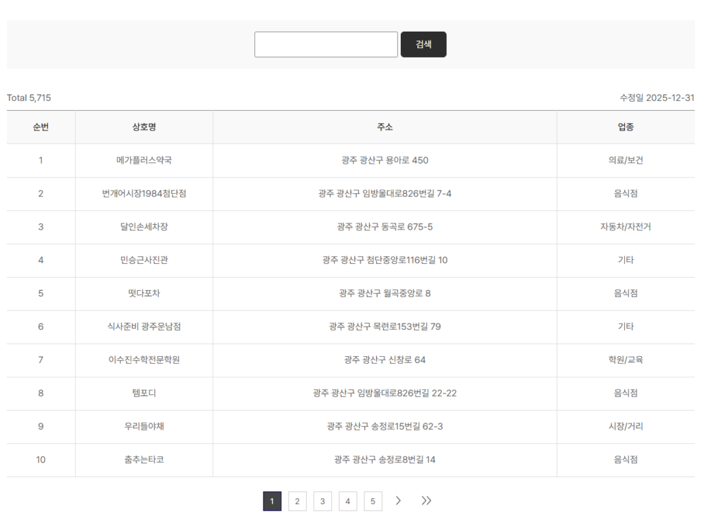This screenshot has height=519, width=704.
Task: Select the current page 1 button
Action: pos(272,501)
